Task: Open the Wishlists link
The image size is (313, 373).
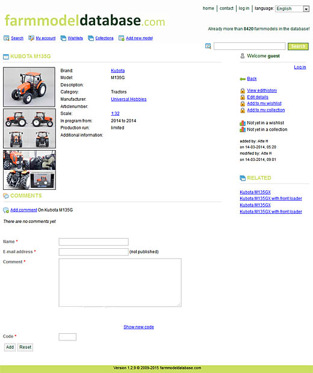Action: pos(75,38)
